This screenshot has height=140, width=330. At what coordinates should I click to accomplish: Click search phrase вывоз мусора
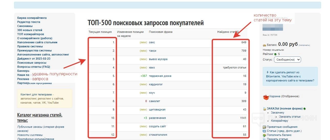158,59
